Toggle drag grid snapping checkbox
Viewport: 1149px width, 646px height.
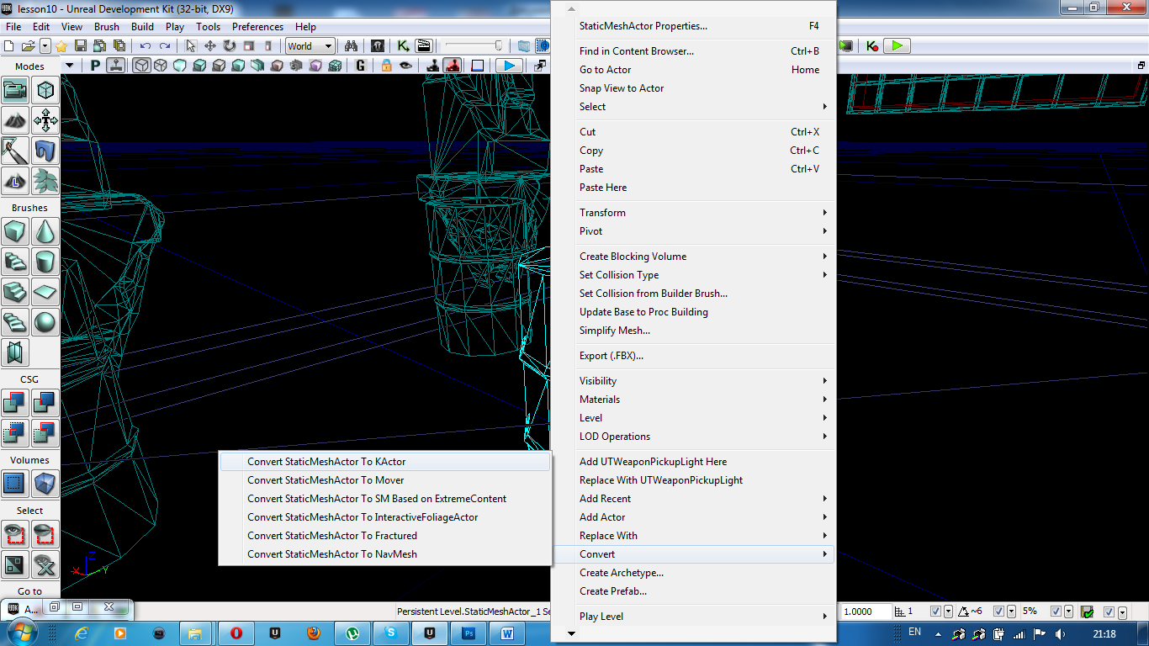(x=935, y=612)
